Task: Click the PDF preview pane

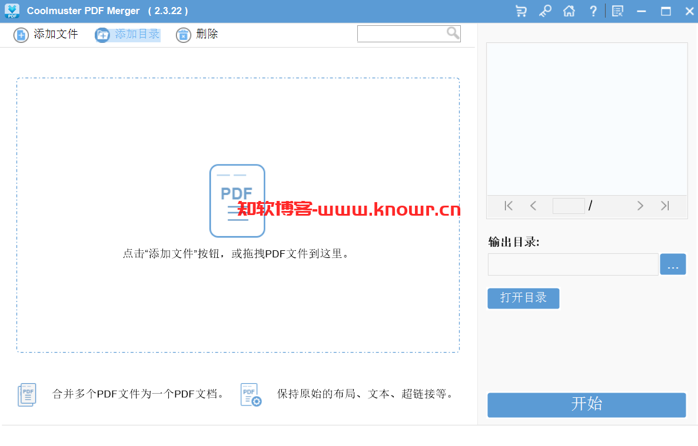Action: coord(587,119)
